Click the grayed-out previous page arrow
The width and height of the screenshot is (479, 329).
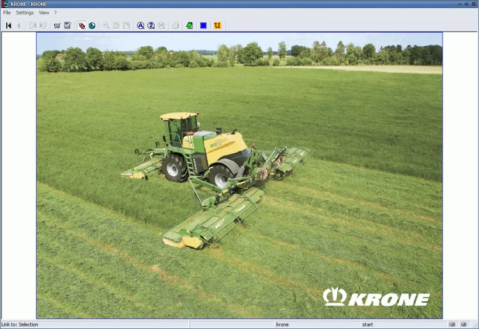(19, 26)
